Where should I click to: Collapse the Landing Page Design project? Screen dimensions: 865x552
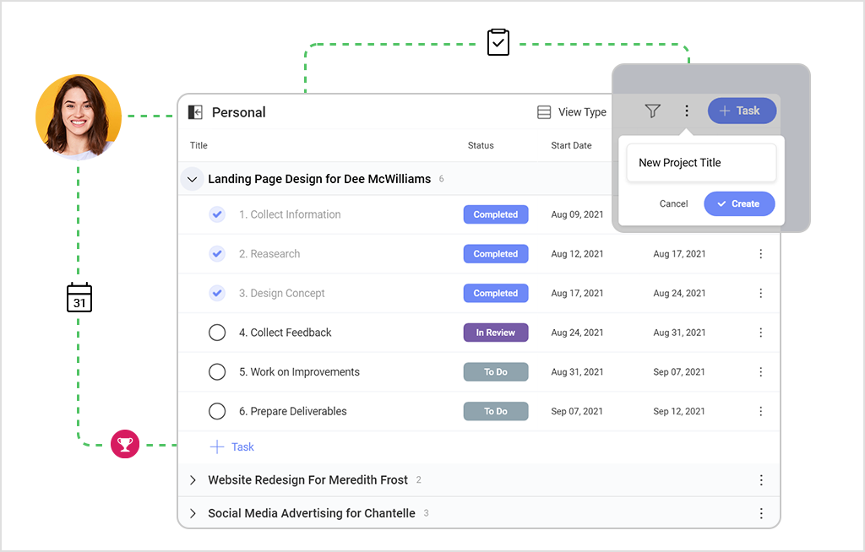pos(193,179)
